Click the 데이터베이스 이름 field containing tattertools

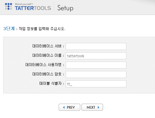click(x=96, y=56)
